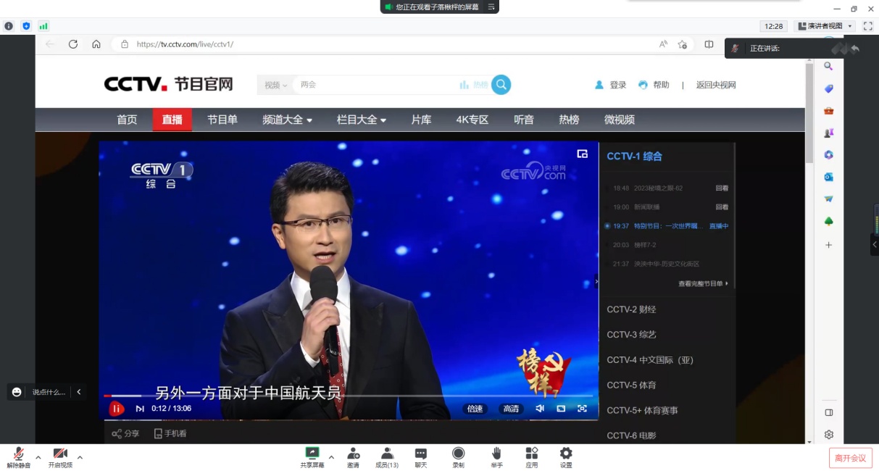Open the 4K专区 navigation tab

click(472, 120)
